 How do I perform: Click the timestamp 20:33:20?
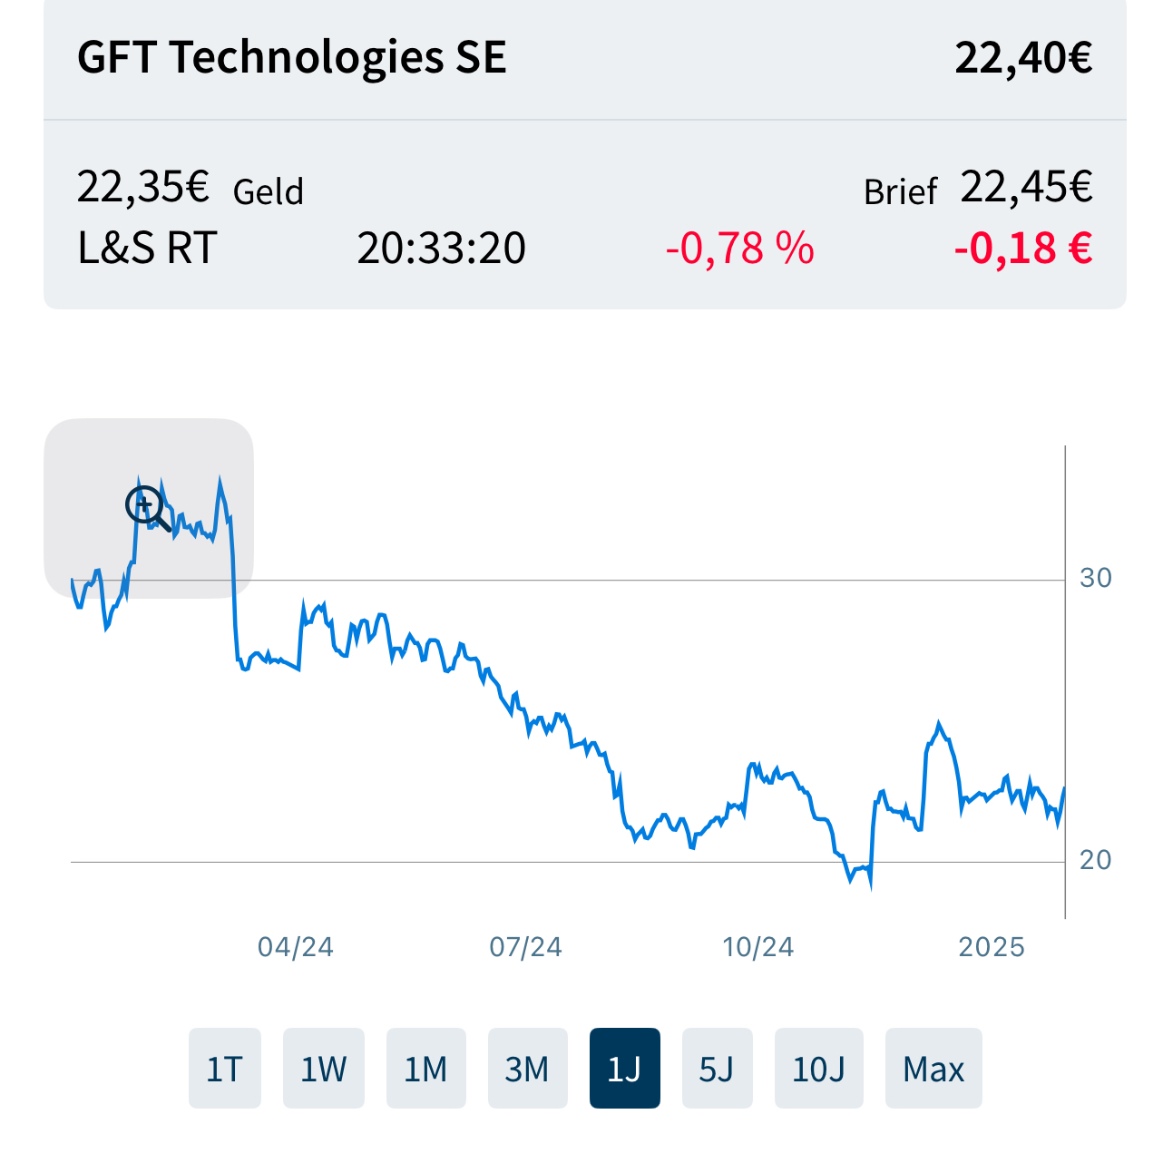(442, 247)
